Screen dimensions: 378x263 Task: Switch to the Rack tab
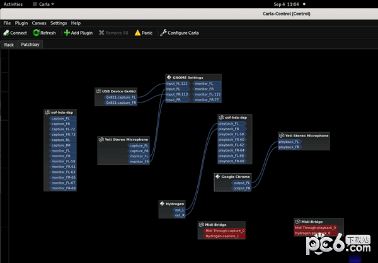[9, 45]
